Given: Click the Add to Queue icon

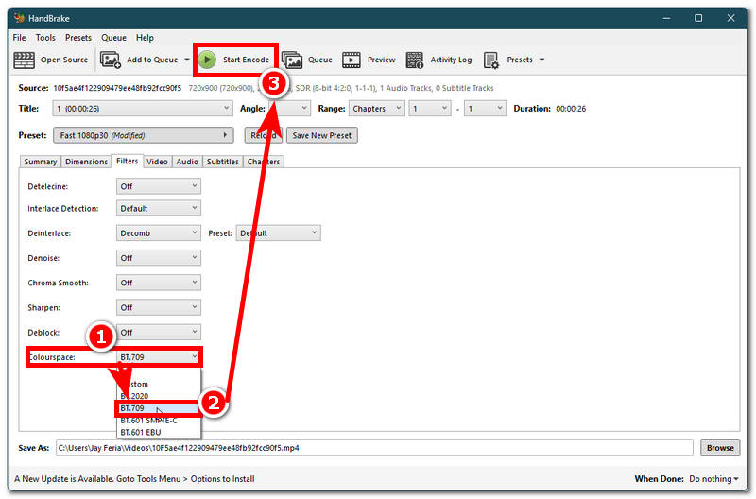Looking at the screenshot, I should tap(111, 60).
